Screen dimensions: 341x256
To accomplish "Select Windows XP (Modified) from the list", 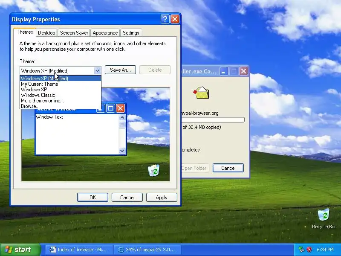I will [61, 79].
